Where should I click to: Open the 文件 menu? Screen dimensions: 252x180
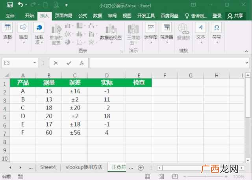[x=10, y=16]
